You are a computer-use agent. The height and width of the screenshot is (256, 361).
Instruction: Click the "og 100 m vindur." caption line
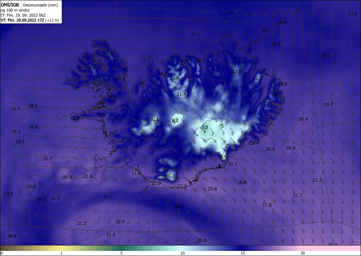click(16, 10)
